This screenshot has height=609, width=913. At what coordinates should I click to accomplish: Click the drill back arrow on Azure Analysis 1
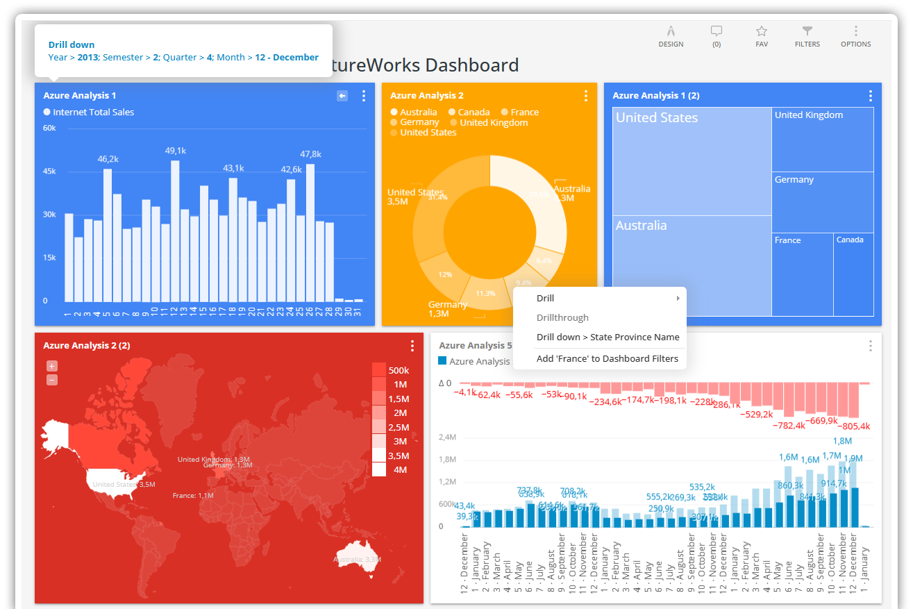pos(342,96)
